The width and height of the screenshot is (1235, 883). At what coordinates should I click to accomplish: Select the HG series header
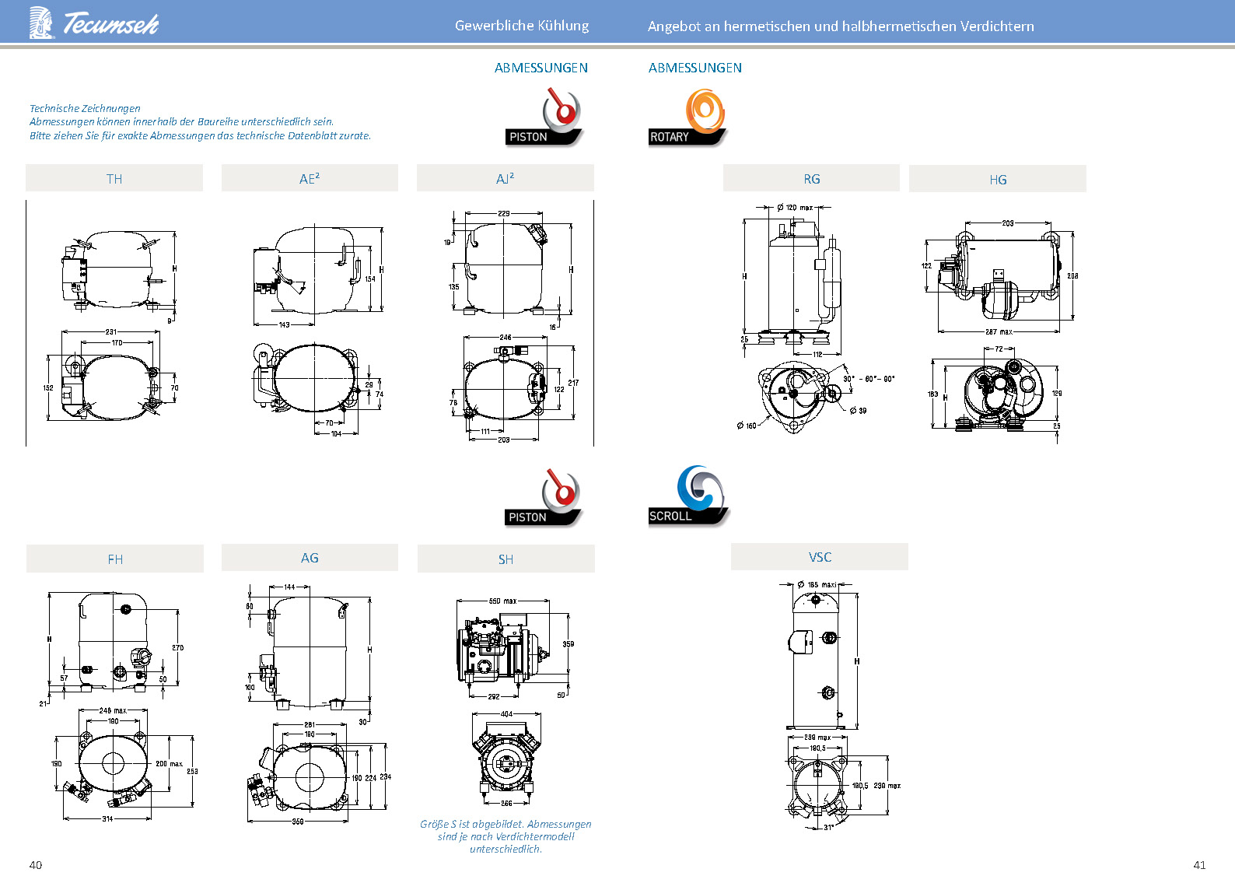998,179
